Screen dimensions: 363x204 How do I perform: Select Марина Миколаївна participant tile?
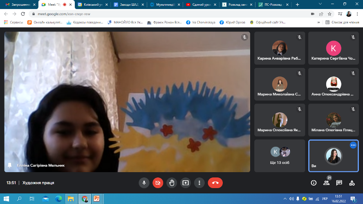tap(280, 84)
